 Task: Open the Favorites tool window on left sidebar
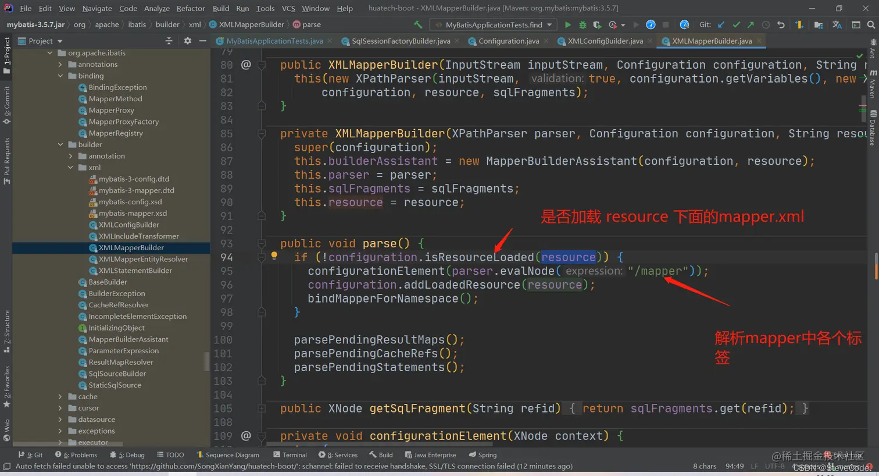tap(6, 386)
